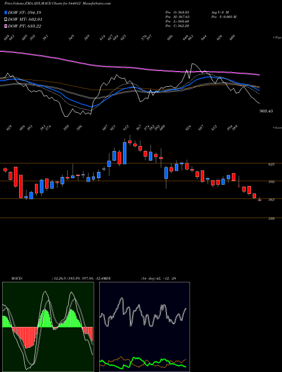Click the blue DOW ST legend swatch
This screenshot has width=282, height=372.
6,12
